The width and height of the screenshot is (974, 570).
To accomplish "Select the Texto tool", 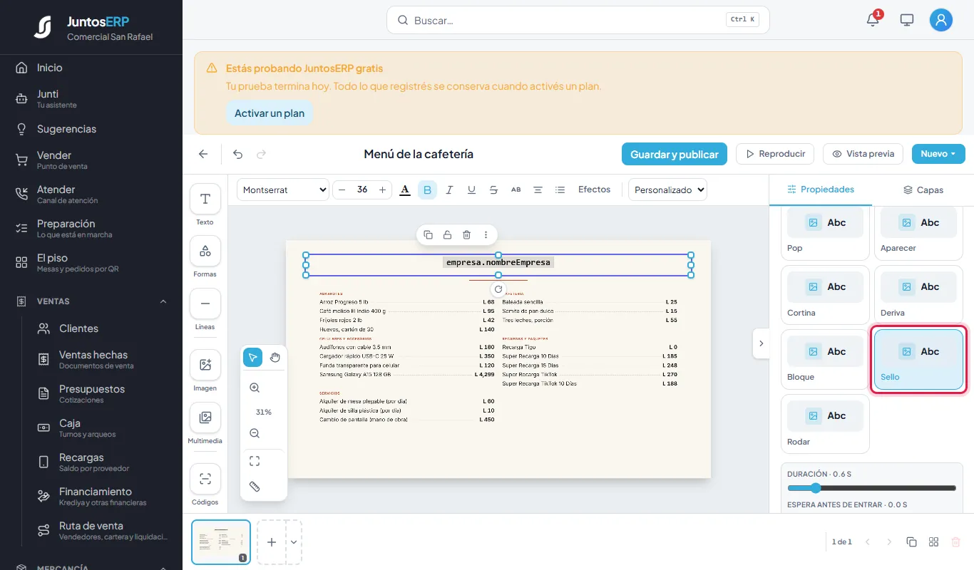I will click(x=205, y=199).
